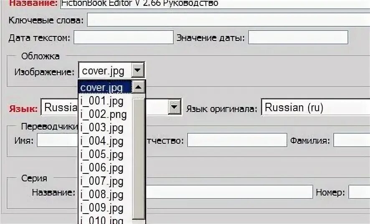
Task: Open the cover image dropdown arrow
Action: 138,70
